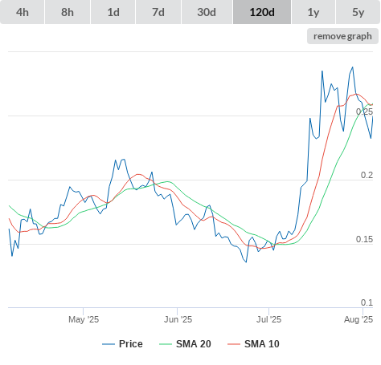Click the May '25 axis label

(x=84, y=319)
